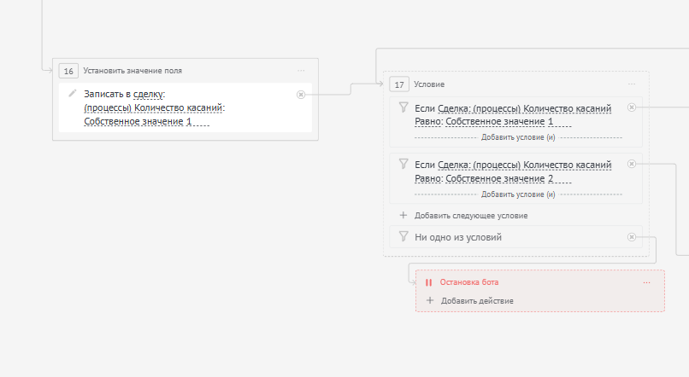Change the 'Равно' operator in the second condition

[427, 178]
